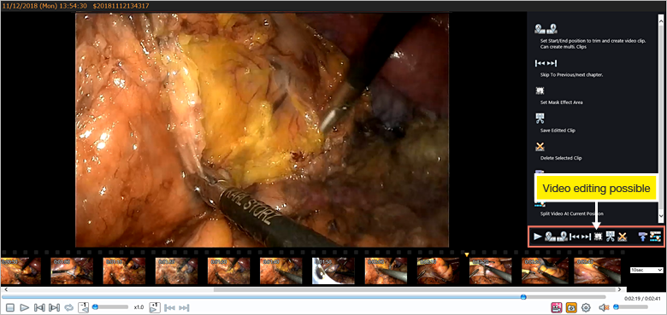667x315 pixels.
Task: Open the 10sec thumbnail interval dropdown
Action: pyautogui.click(x=646, y=270)
